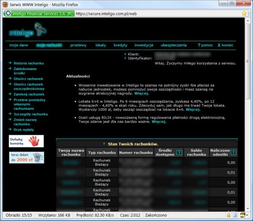Open the kredyty menu
Image resolution: width=253 pixels, height=221 pixels.
click(120, 45)
